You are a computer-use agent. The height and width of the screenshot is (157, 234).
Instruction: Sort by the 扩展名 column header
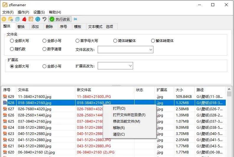(164, 90)
